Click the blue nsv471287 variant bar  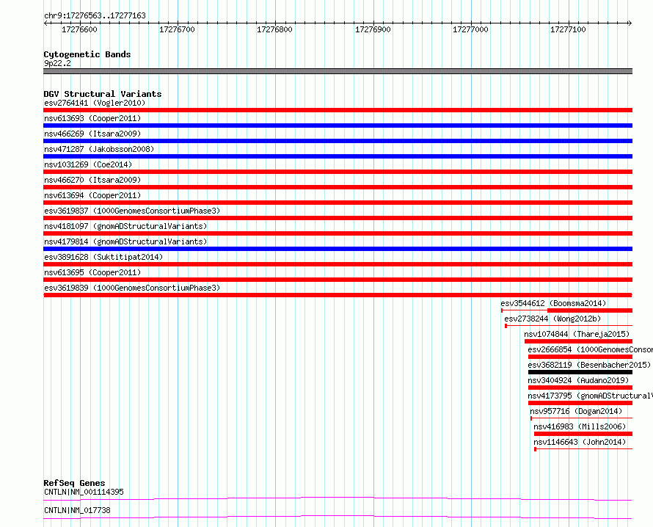(338, 156)
